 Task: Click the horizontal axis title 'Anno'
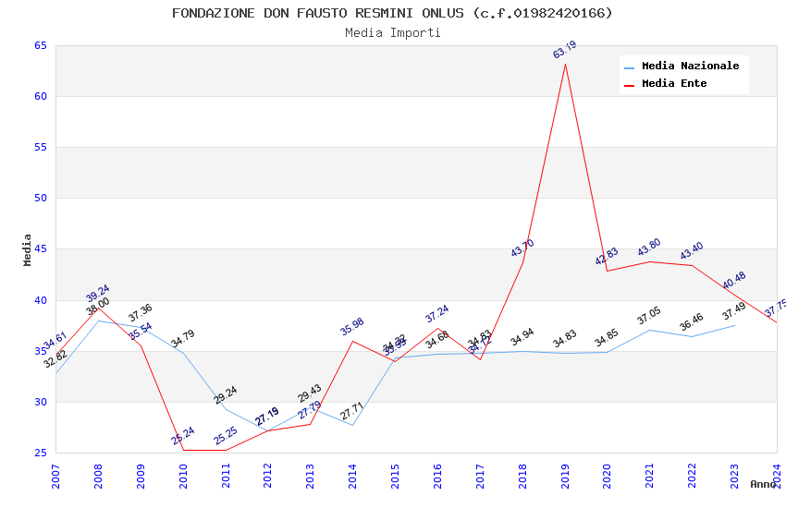[763, 484]
